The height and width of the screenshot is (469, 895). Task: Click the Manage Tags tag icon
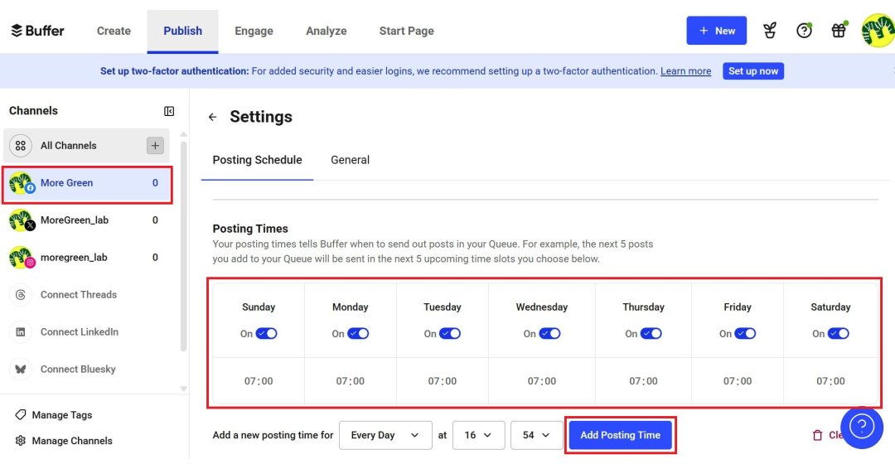point(21,415)
